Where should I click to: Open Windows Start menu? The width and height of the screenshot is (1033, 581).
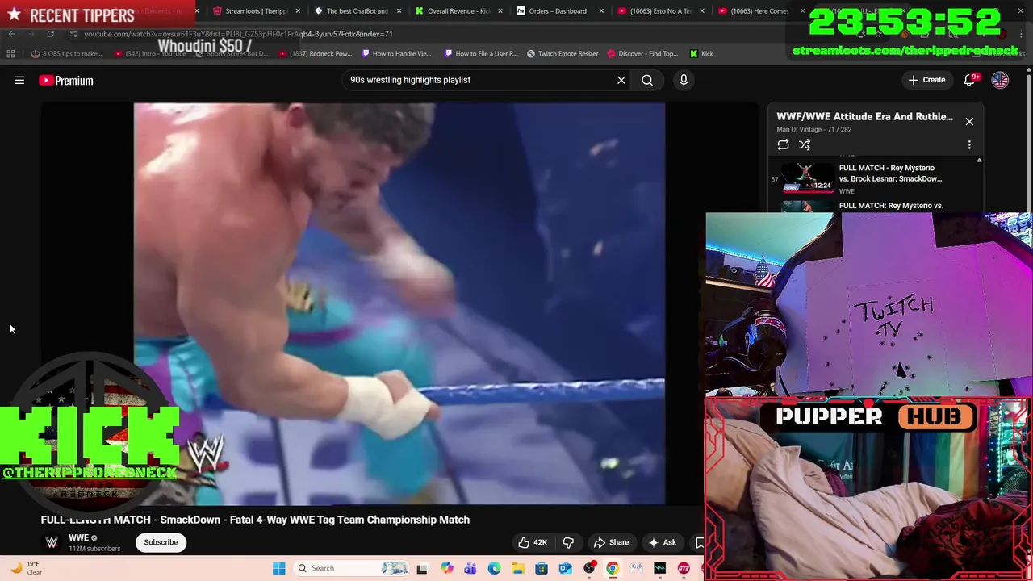click(278, 568)
